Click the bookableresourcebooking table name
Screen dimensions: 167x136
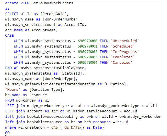coord(52,117)
